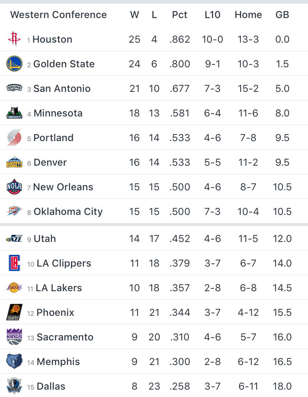Tap the New Orleans Pelicans logo
Screen dimensions: 308x397
[14, 187]
